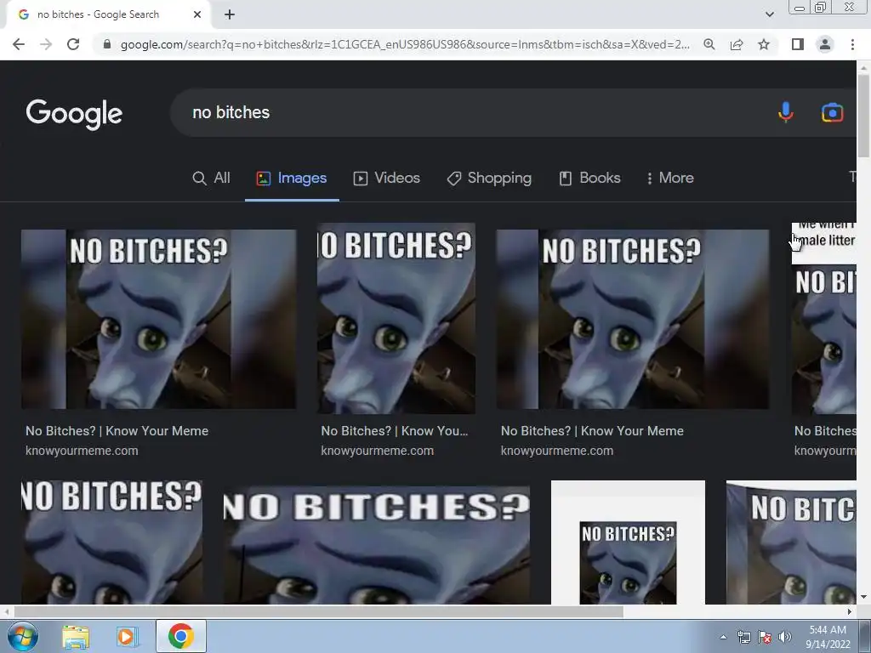Image resolution: width=871 pixels, height=653 pixels.
Task: Open the volume speaker tray icon
Action: click(785, 638)
